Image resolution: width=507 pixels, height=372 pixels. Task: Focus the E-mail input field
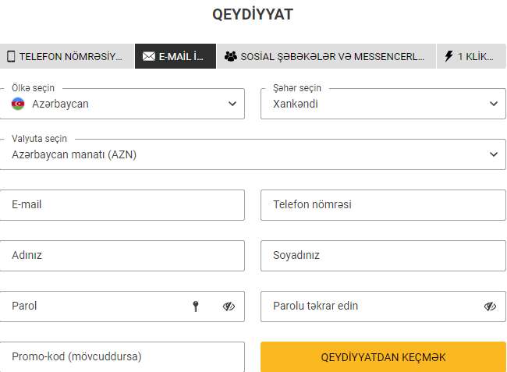[x=122, y=205]
